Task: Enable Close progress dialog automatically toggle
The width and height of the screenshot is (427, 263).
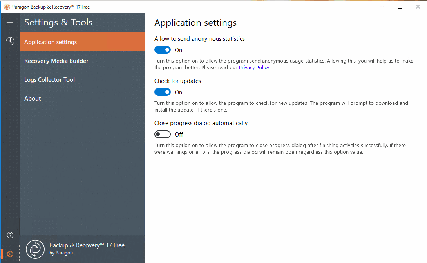Action: click(163, 134)
